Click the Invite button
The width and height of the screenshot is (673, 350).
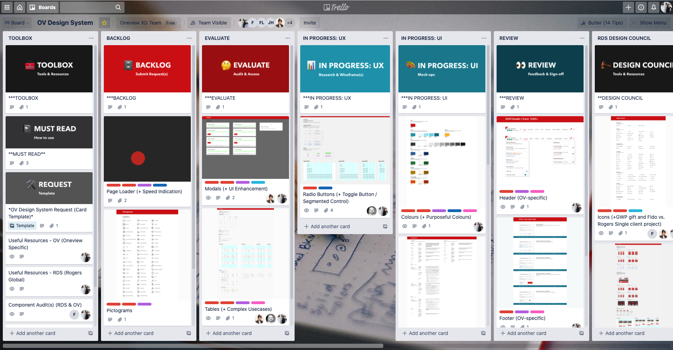(310, 23)
